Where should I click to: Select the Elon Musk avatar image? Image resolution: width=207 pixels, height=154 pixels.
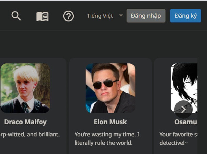pos(110,88)
